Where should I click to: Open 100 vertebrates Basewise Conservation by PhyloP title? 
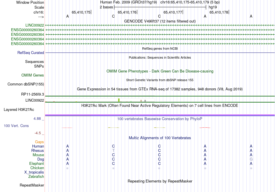tap(160, 119)
